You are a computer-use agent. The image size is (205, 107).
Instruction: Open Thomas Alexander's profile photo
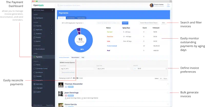point(61,85)
